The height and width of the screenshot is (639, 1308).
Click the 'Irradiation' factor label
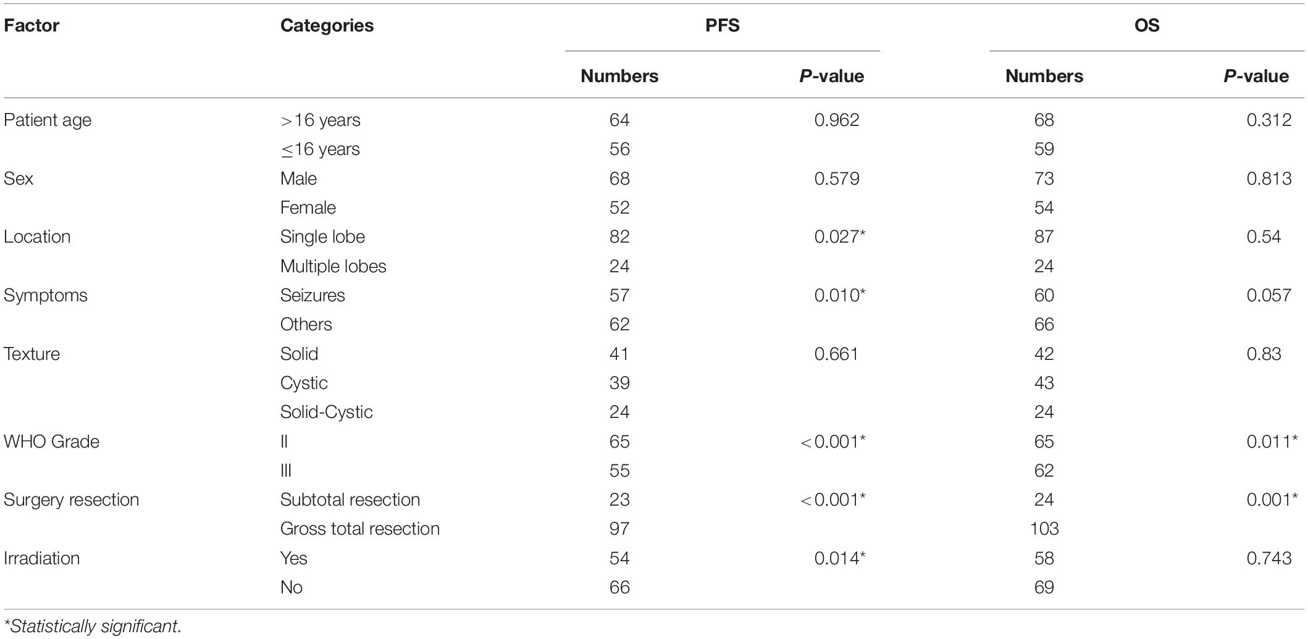41,558
